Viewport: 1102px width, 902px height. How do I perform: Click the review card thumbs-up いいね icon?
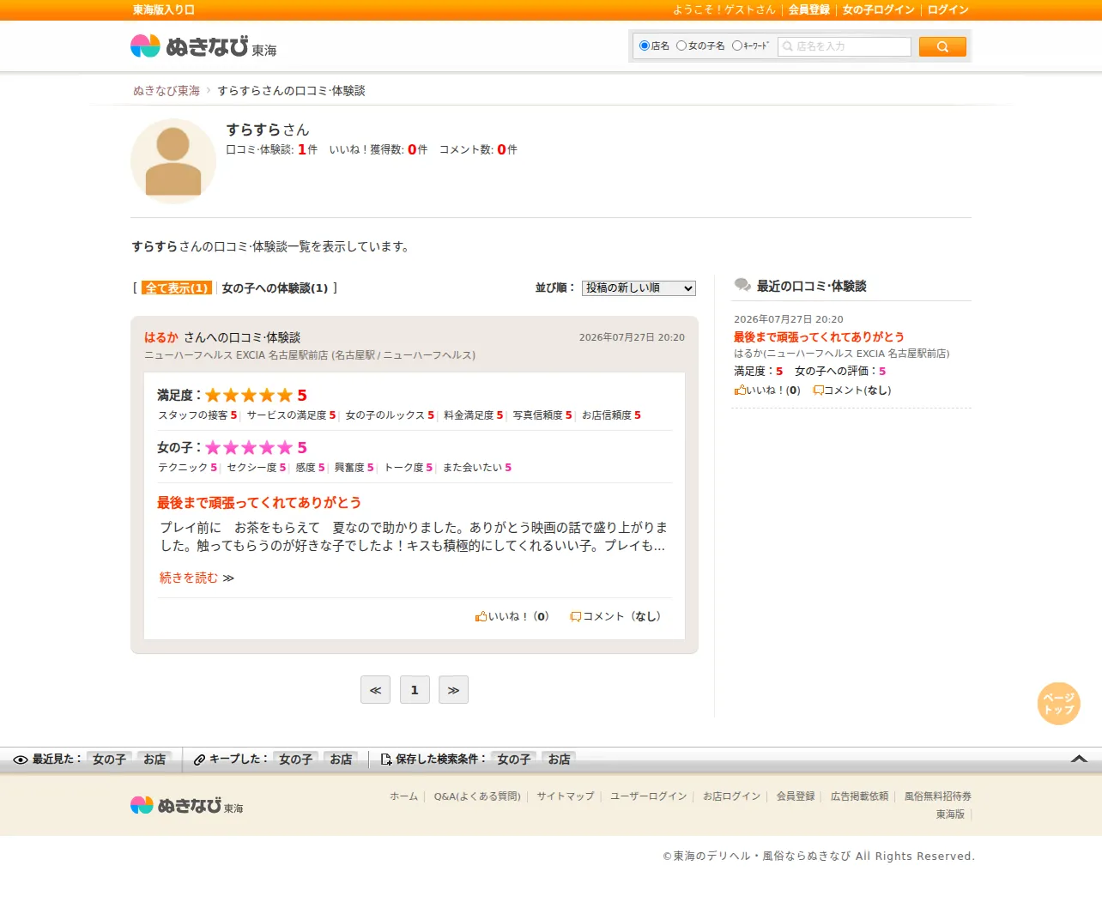click(481, 616)
